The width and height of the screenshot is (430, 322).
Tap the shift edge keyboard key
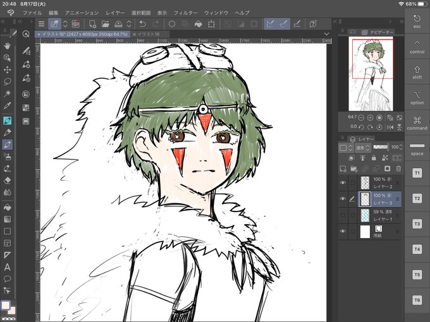coord(417,72)
